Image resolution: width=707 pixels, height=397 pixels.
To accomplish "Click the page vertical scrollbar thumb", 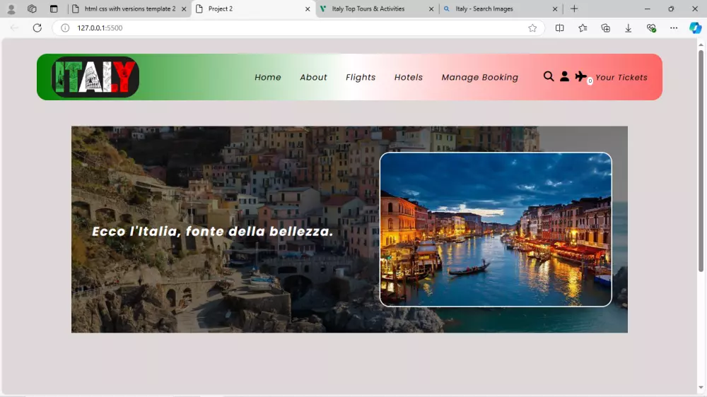I will [701, 161].
